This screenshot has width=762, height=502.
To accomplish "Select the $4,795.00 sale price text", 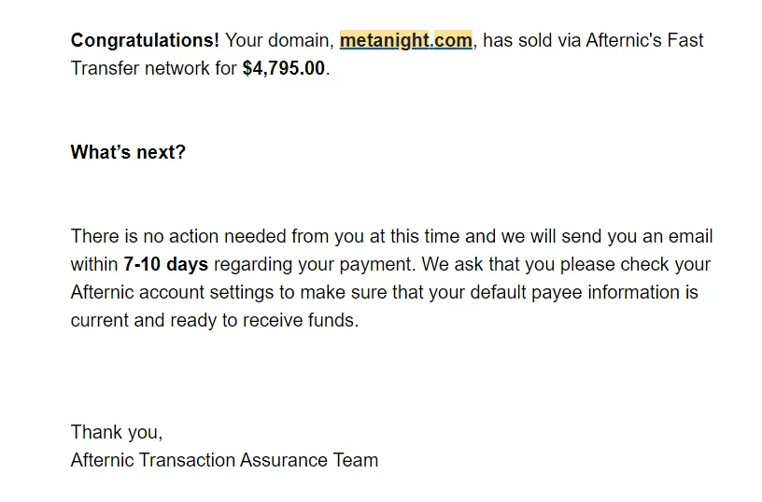I will [x=284, y=68].
